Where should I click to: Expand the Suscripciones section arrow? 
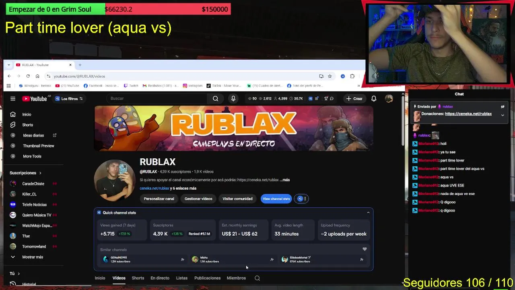point(40,173)
